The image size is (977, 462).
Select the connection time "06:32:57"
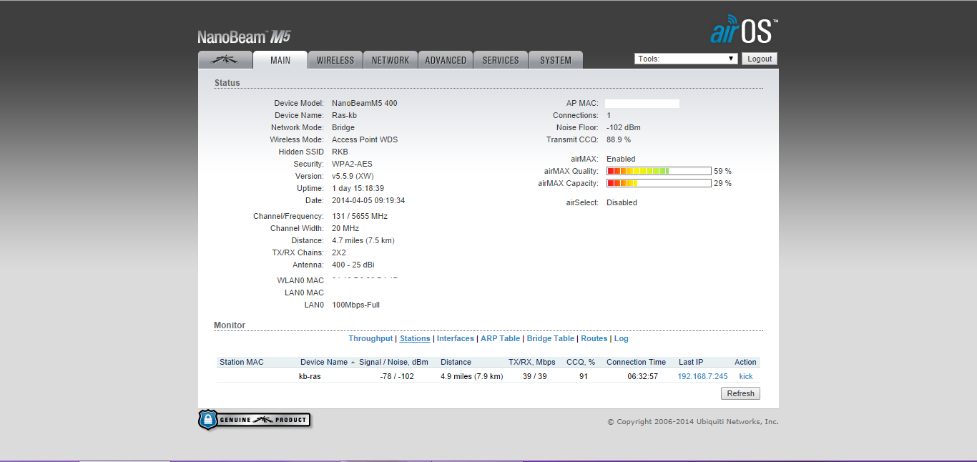tap(643, 376)
